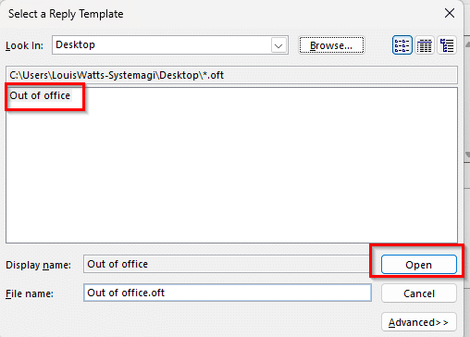
Task: Expand the Advanced>> options
Action: coord(419,322)
